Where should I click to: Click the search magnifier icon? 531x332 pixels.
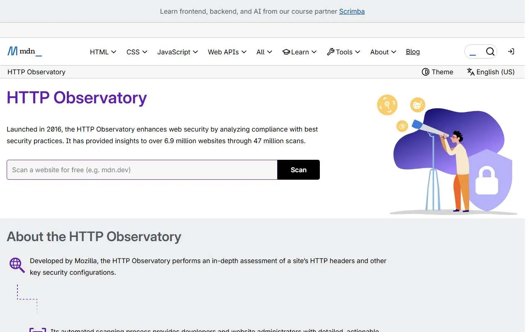point(490,51)
